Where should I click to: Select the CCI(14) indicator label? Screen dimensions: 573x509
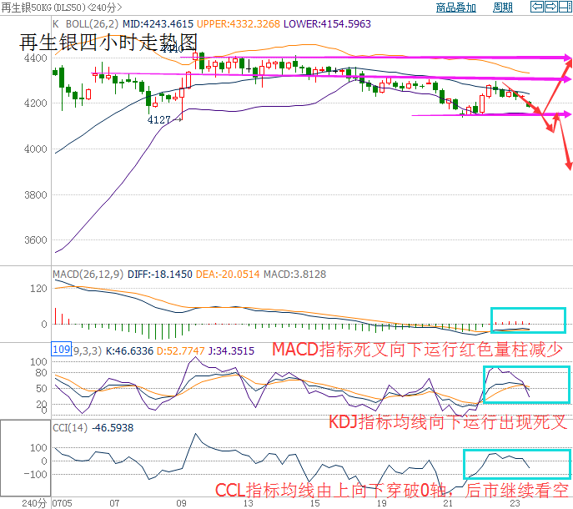click(69, 426)
